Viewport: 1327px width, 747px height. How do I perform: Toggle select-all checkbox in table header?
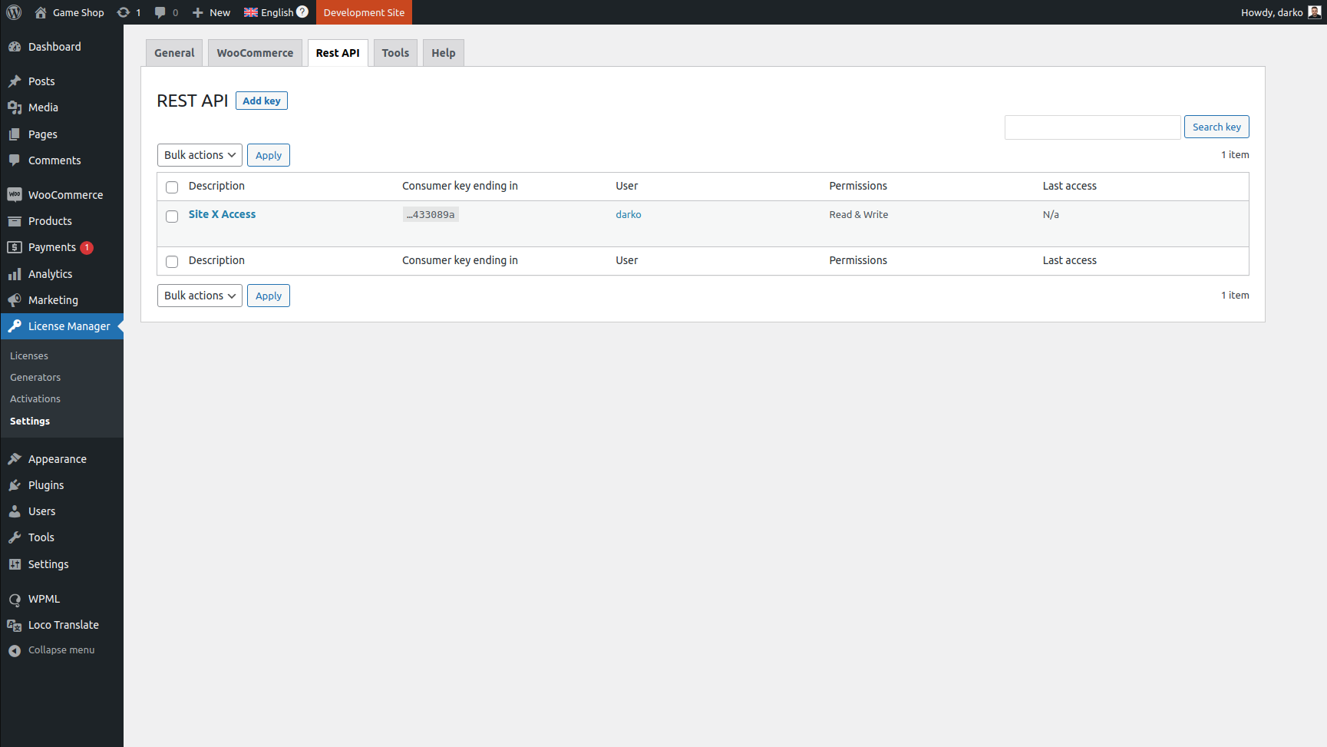click(x=172, y=187)
